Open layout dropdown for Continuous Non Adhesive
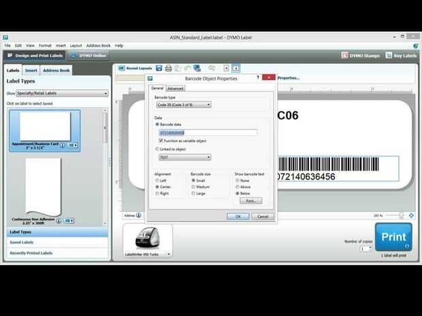The width and height of the screenshot is (422, 316). tap(69, 221)
